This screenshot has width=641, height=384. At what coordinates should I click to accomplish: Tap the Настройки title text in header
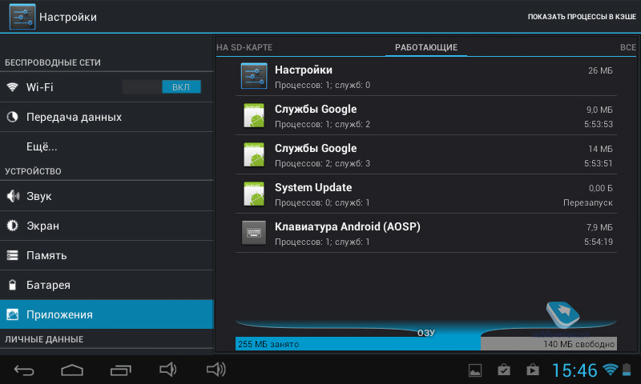click(68, 17)
